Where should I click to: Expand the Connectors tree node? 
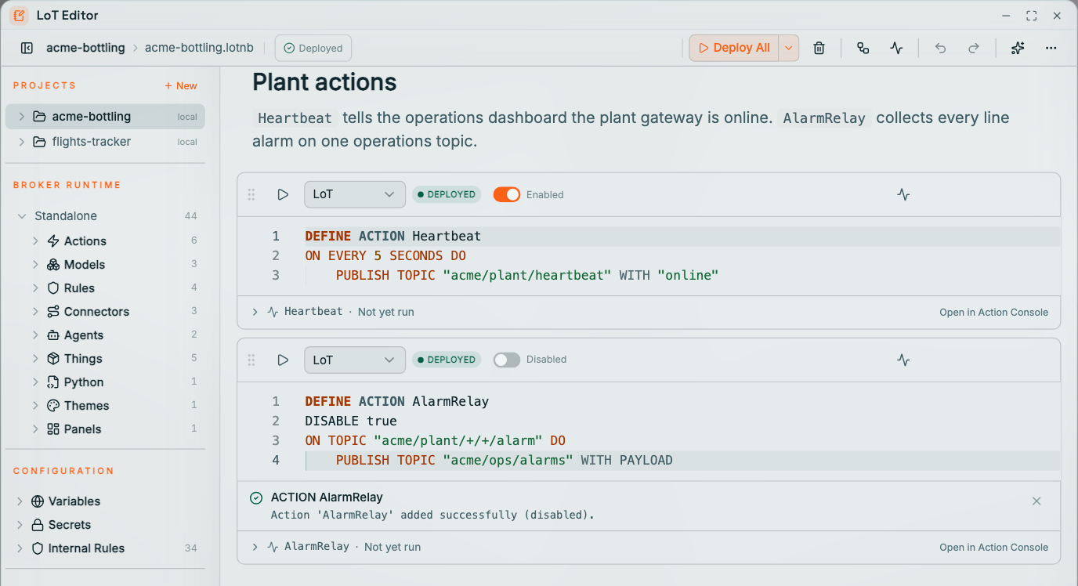(x=36, y=312)
